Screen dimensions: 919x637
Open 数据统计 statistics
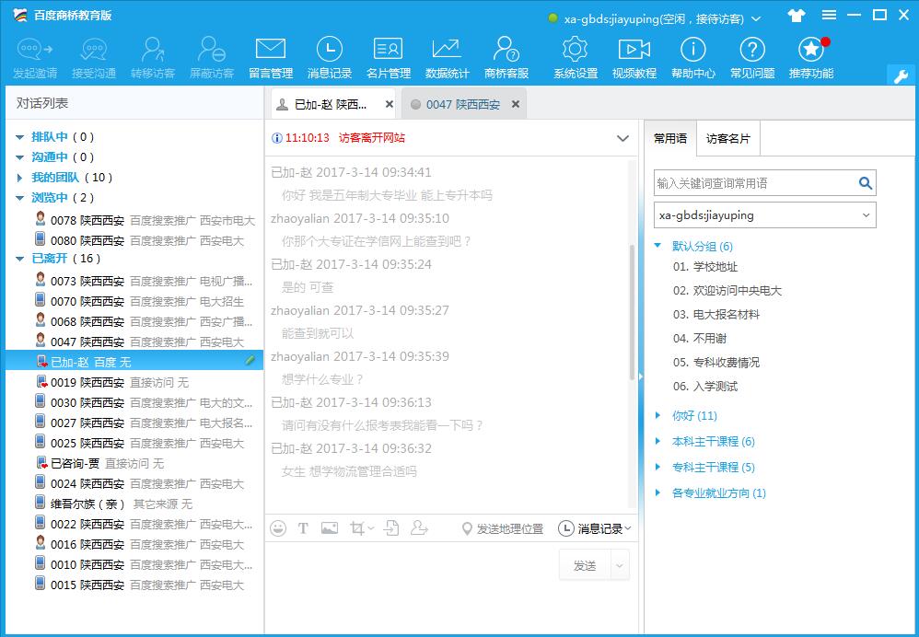(x=447, y=57)
